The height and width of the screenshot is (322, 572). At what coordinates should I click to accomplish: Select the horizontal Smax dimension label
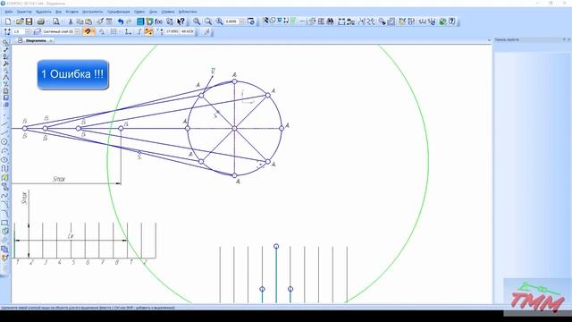(x=59, y=179)
